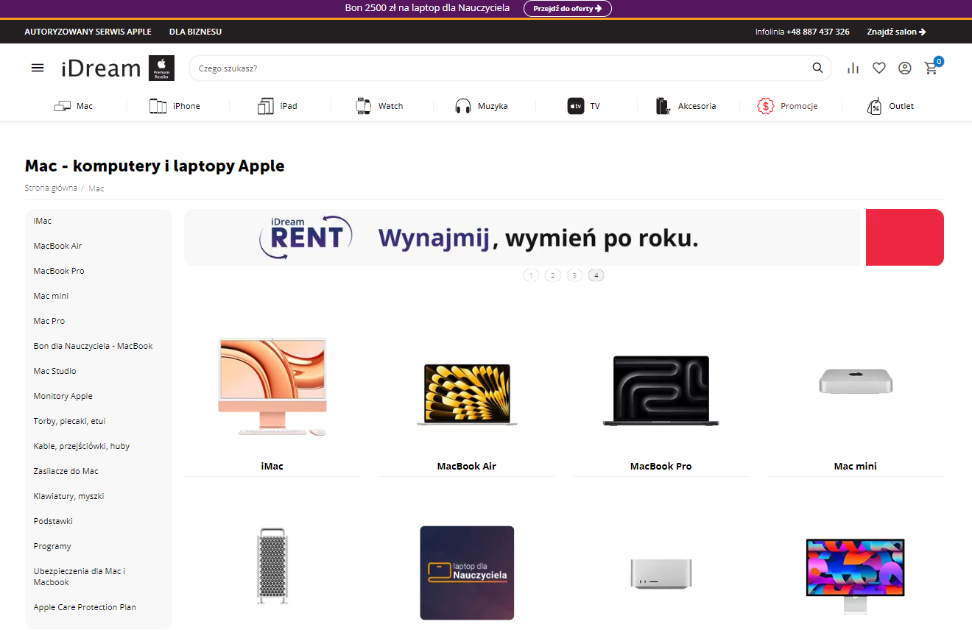
Task: Open the Dla Biznesu link
Action: coord(195,32)
